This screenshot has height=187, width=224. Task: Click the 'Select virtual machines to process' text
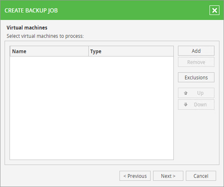pyautogui.click(x=45, y=36)
